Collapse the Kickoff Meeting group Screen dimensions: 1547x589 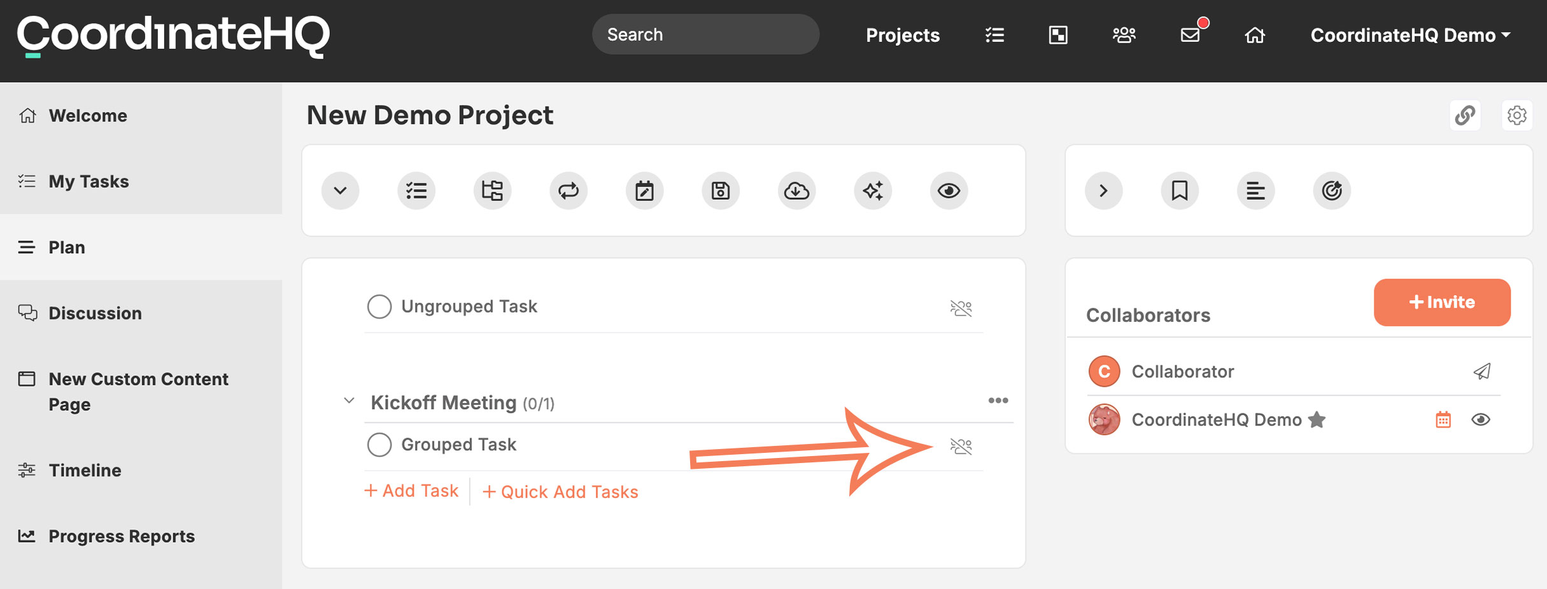[349, 401]
